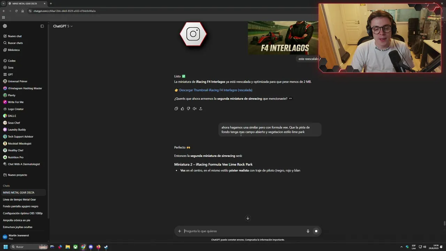Open Logo Creator GPT
Image resolution: width=446 pixels, height=251 pixels.
16,109
